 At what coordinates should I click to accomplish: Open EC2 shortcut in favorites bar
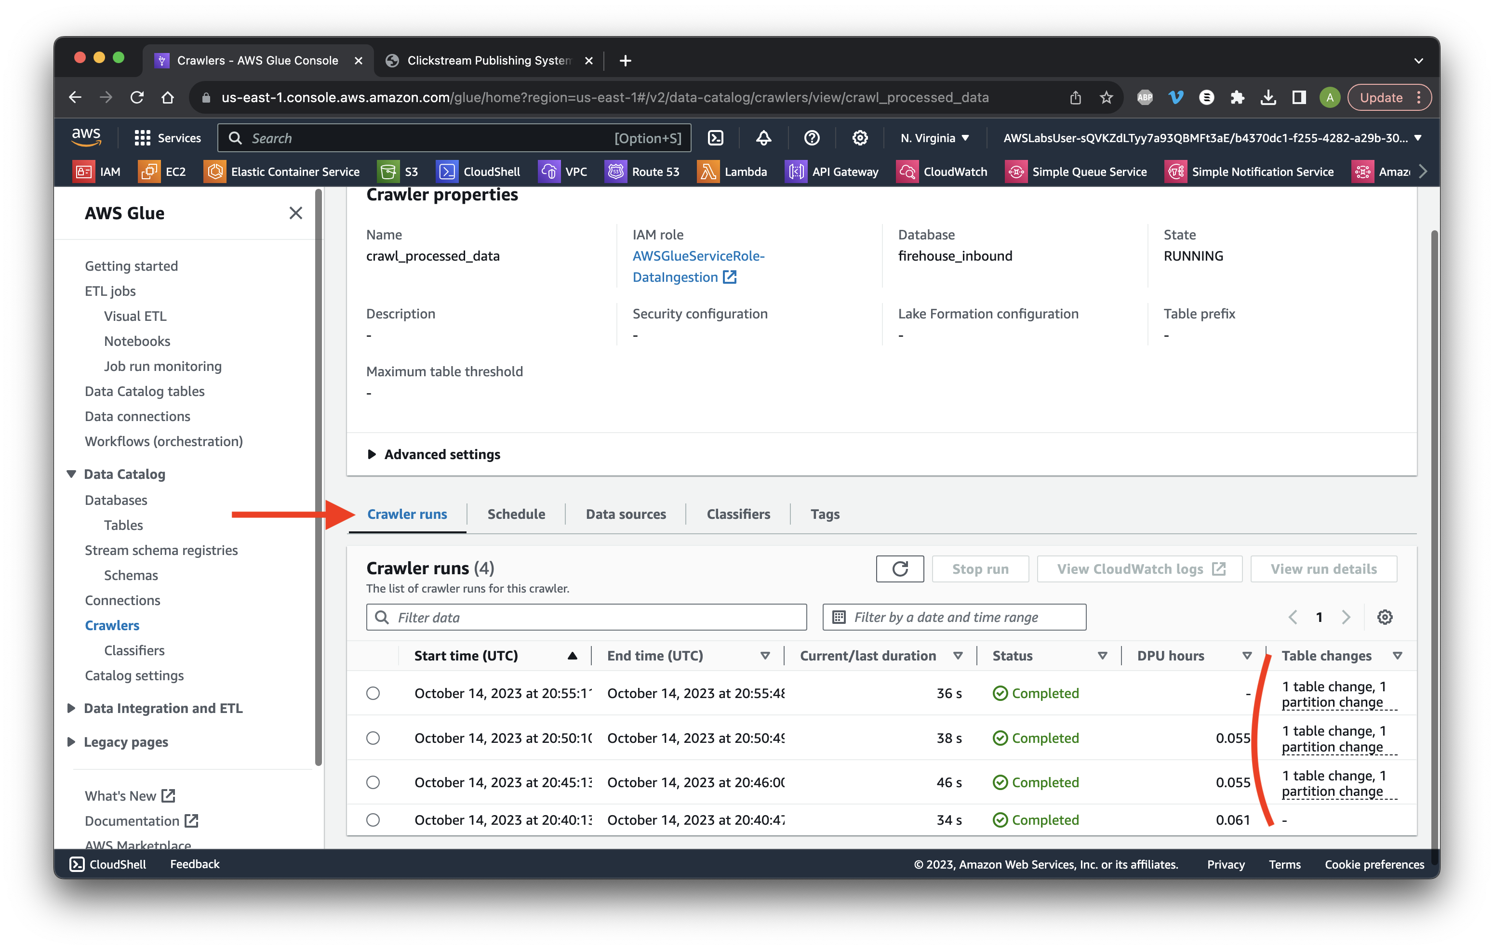coord(162,172)
